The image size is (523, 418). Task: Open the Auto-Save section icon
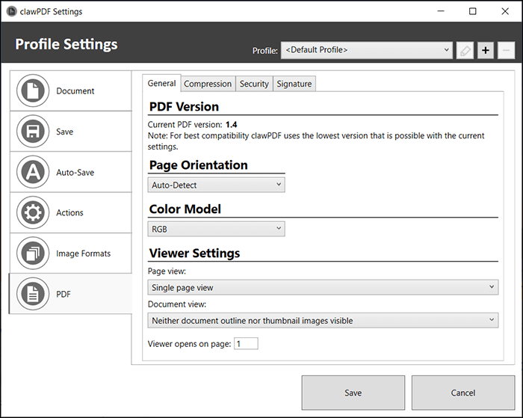click(x=32, y=172)
